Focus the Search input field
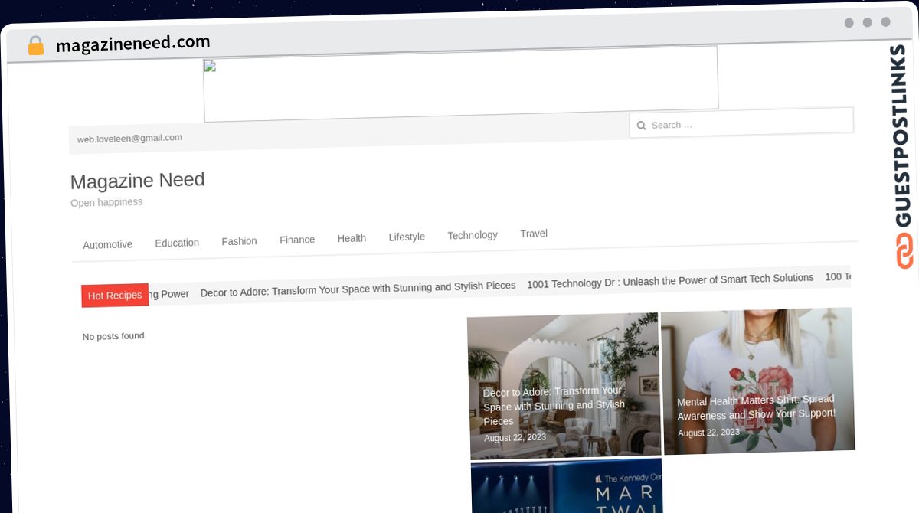The image size is (919, 513). pyautogui.click(x=741, y=123)
